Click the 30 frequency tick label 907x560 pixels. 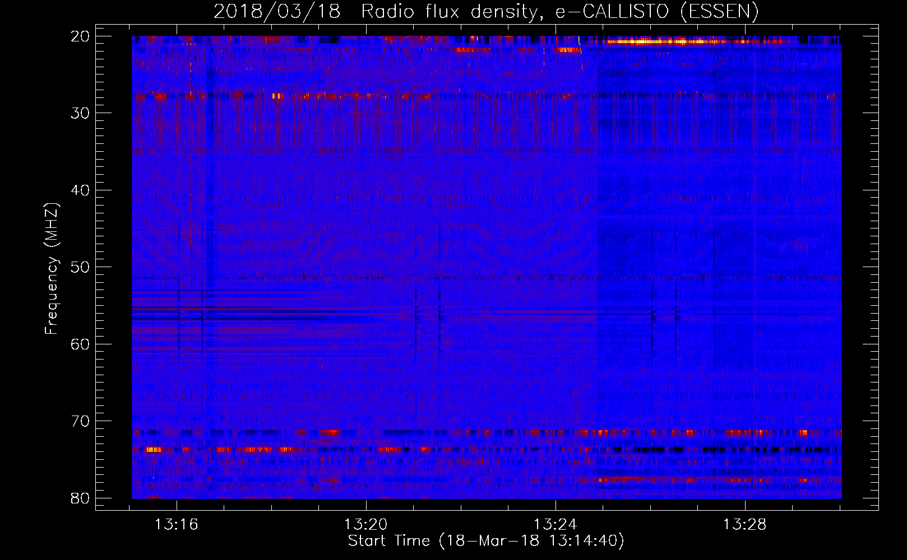pyautogui.click(x=81, y=113)
